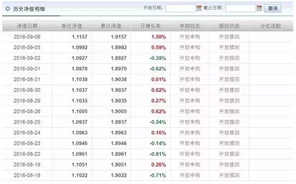The height and width of the screenshot is (184, 296).
Task: Click the 截止日期 input field
Action: pos(241,8)
